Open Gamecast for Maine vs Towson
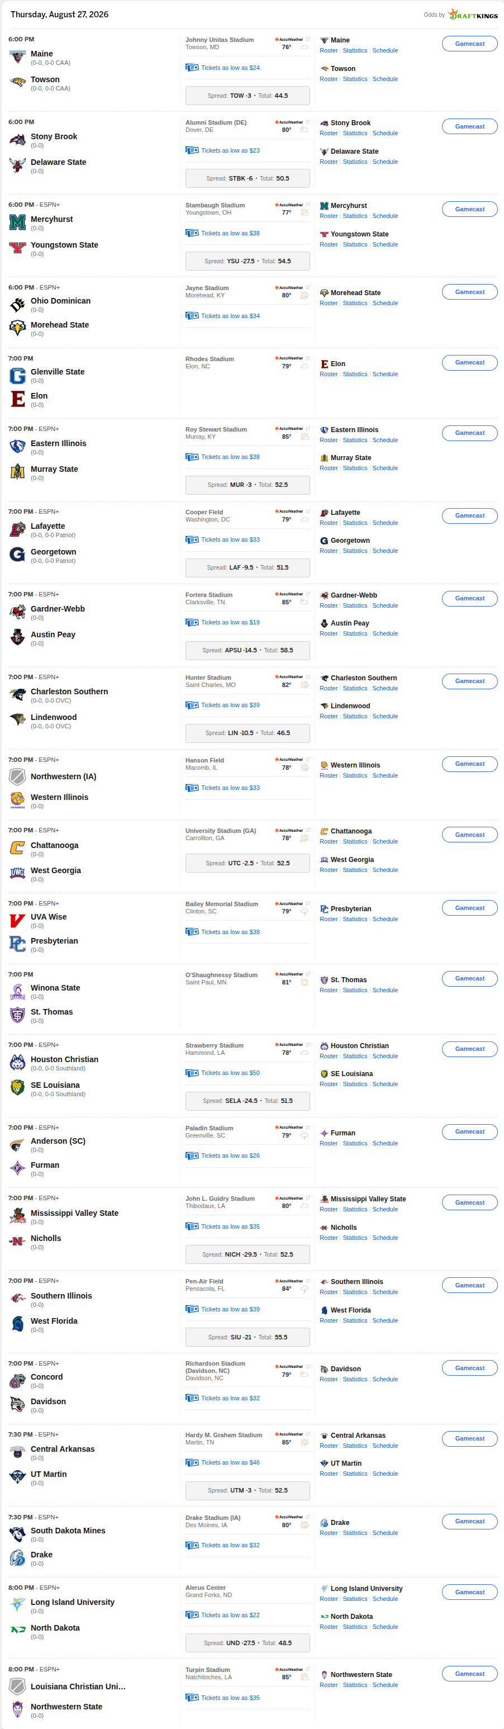Screen dimensions: 504x1729 470,44
